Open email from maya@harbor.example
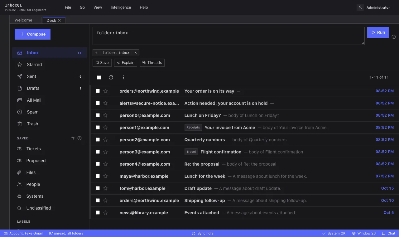Screen dimensions: 399x237 [x=244, y=176]
